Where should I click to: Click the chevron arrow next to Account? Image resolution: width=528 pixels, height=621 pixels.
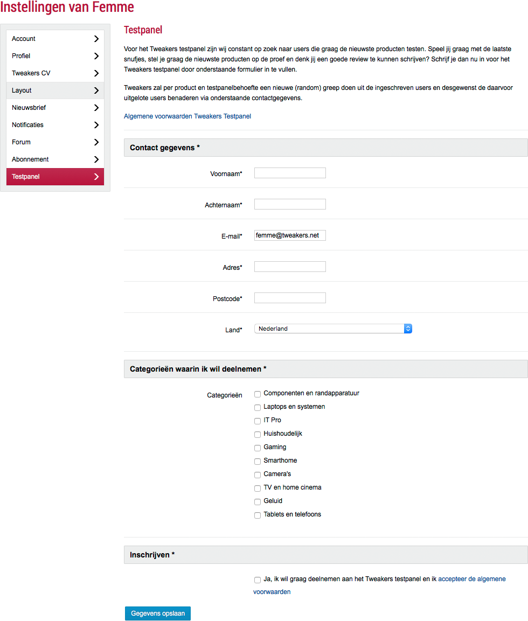96,39
